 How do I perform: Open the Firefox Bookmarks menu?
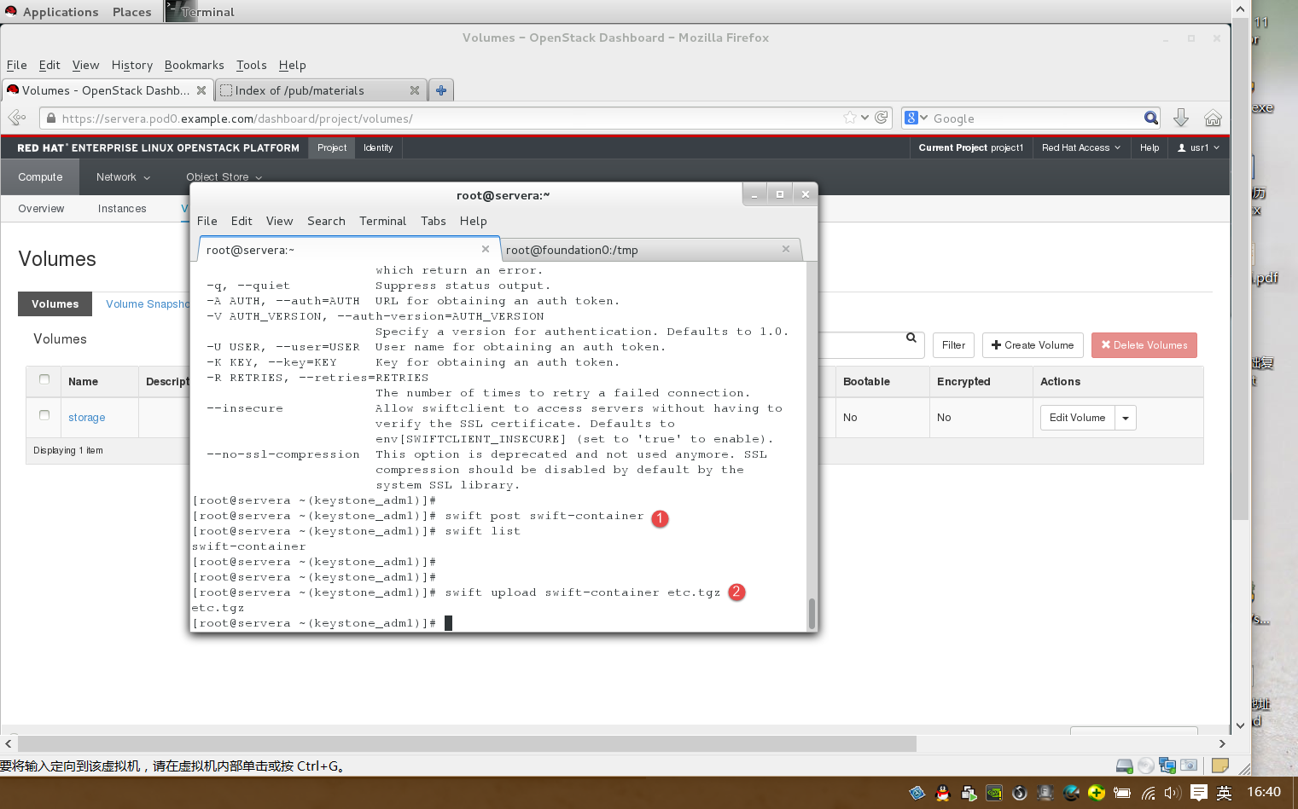[x=194, y=65]
